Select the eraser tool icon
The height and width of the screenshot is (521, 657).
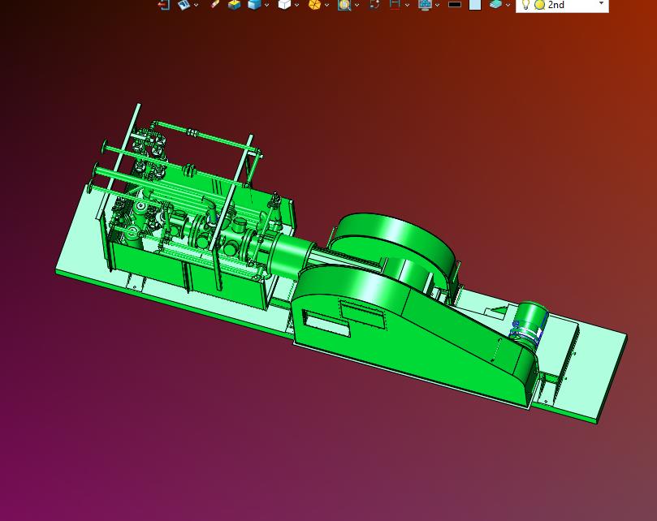point(214,4)
